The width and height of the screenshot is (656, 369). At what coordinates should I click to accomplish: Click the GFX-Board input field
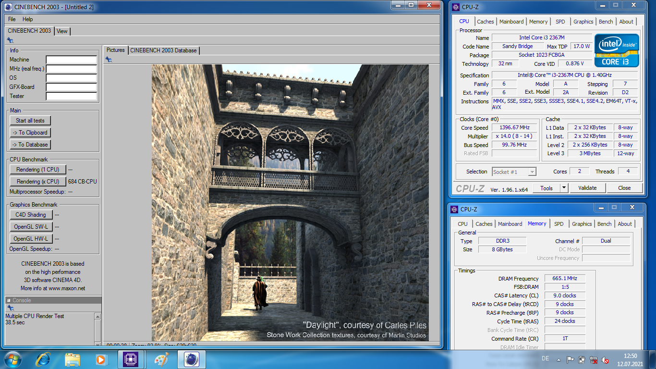71,87
